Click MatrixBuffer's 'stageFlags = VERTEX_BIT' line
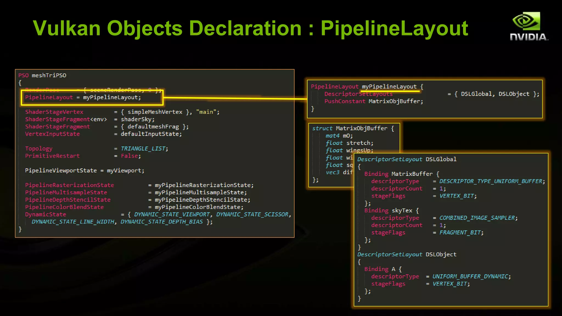 point(424,196)
